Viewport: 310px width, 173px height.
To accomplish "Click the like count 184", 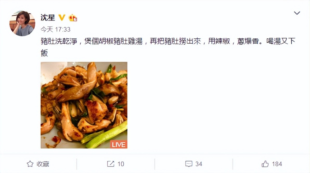I will (x=277, y=164).
